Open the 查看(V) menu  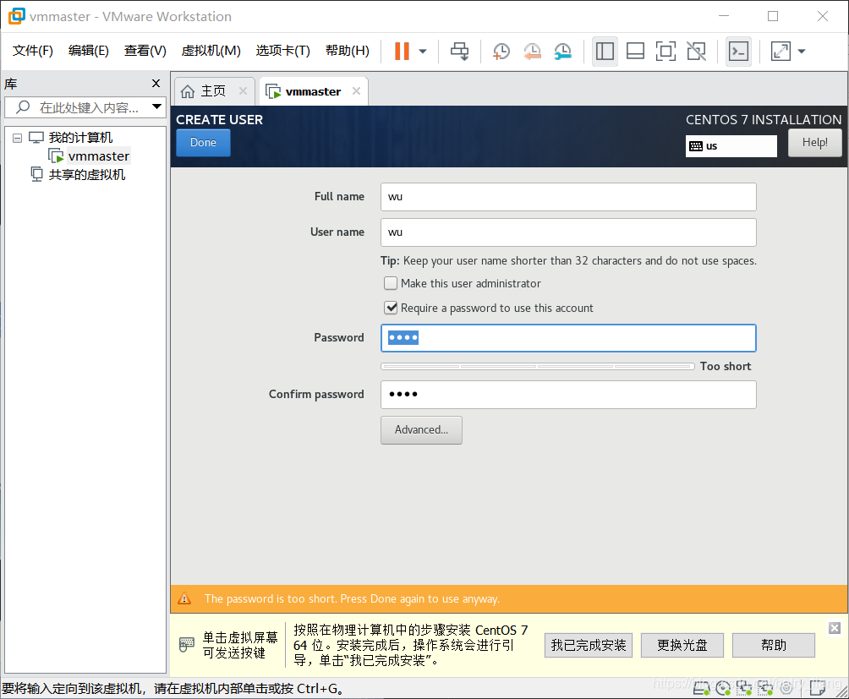[x=145, y=51]
